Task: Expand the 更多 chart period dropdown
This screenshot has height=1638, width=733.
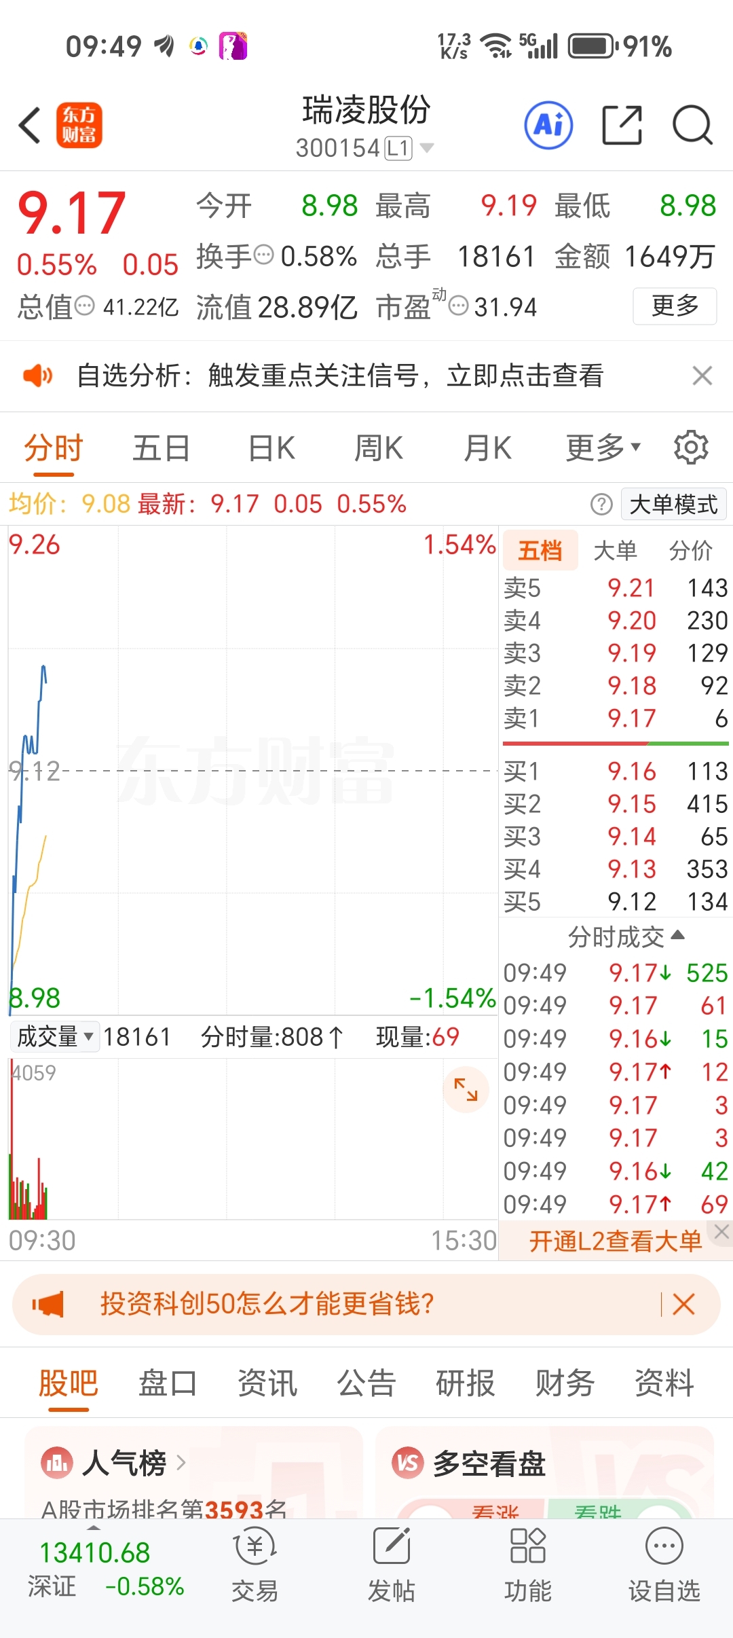Action: pyautogui.click(x=603, y=448)
